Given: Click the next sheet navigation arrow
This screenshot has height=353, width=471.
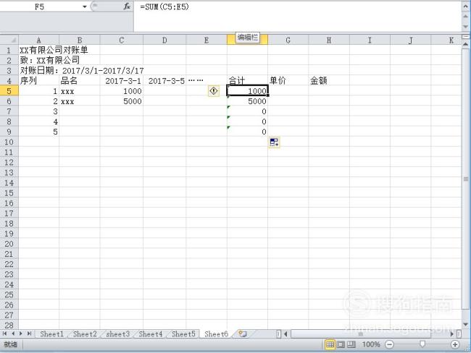Looking at the screenshot, I should click(x=21, y=333).
